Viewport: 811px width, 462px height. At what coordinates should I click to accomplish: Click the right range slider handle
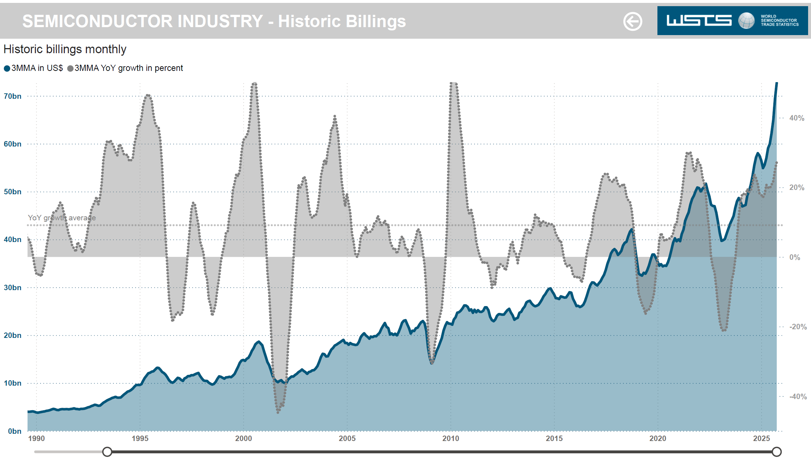(x=776, y=452)
